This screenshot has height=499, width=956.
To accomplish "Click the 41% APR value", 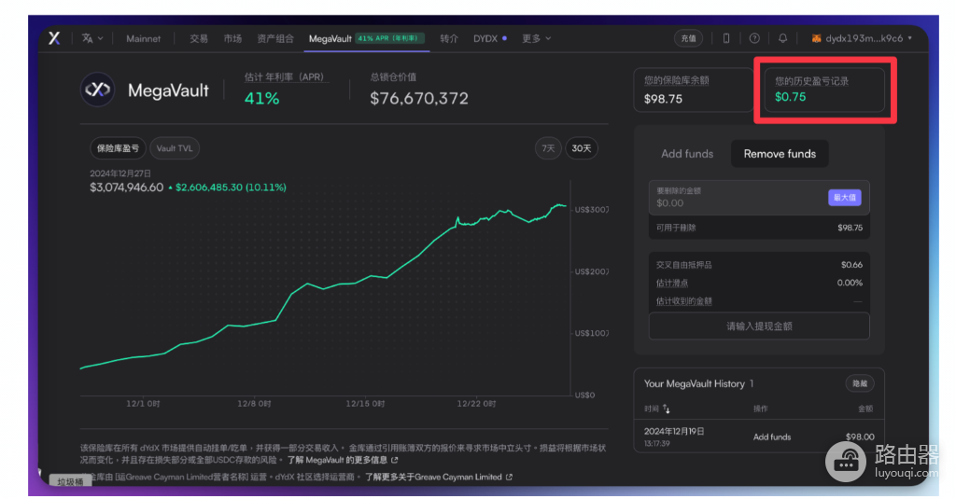I will [261, 98].
